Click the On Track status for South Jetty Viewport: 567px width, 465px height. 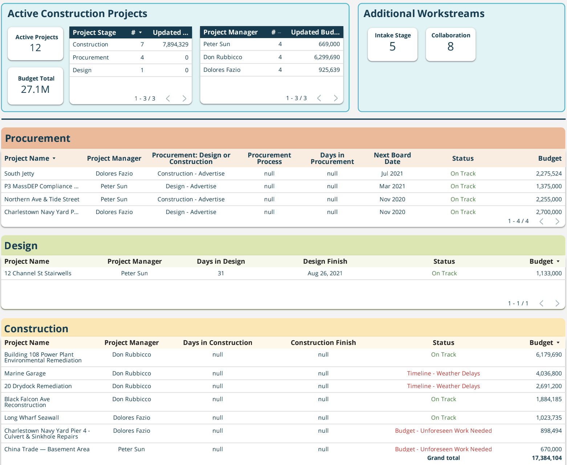(463, 173)
